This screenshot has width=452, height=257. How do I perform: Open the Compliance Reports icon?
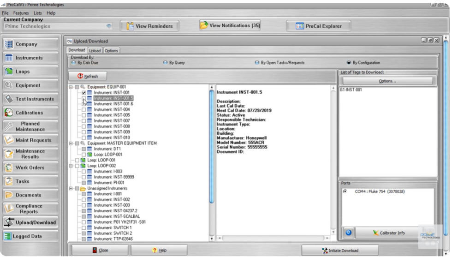click(x=9, y=209)
